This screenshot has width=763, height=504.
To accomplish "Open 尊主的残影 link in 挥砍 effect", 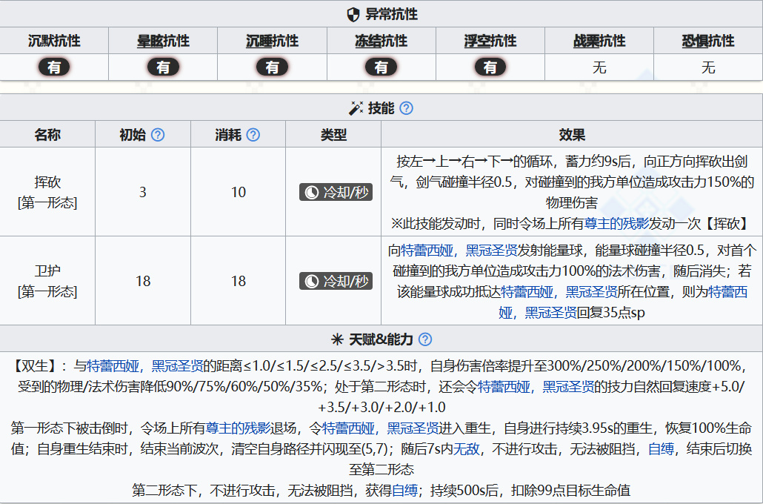I will pyautogui.click(x=616, y=224).
